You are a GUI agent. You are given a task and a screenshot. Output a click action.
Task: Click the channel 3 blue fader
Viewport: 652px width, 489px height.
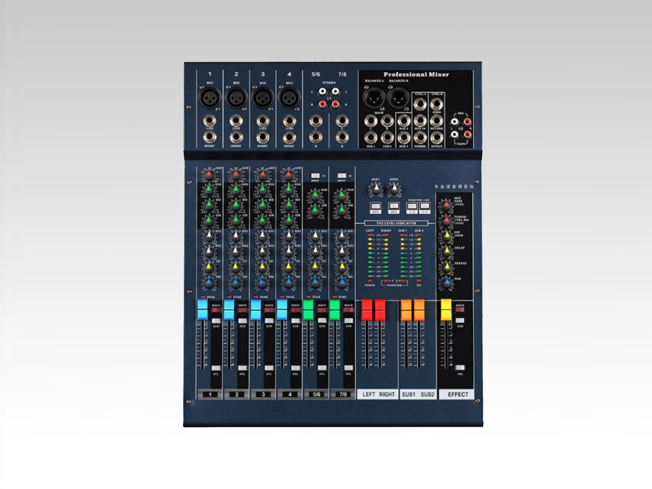256,310
